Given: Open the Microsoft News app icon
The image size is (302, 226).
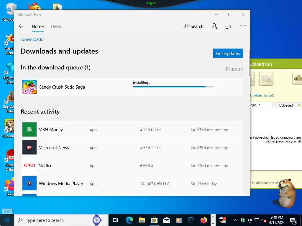Looking at the screenshot, I should (x=29, y=147).
